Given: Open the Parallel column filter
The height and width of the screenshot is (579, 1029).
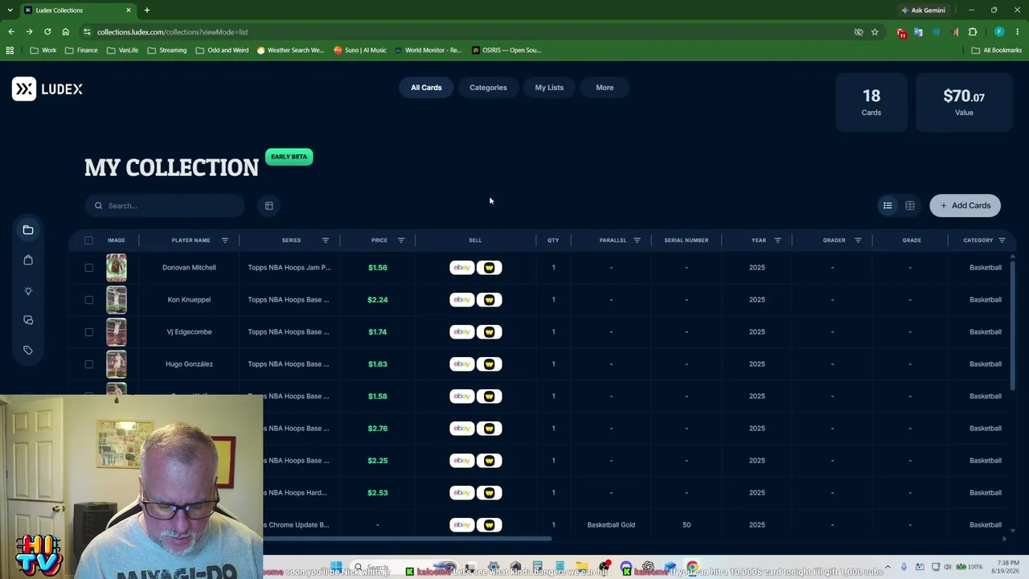Looking at the screenshot, I should 637,240.
